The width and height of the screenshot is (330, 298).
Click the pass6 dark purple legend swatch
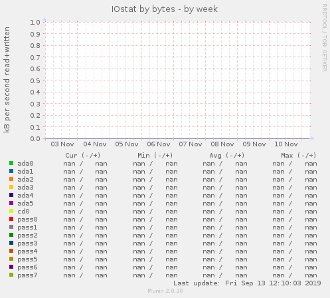11,267
